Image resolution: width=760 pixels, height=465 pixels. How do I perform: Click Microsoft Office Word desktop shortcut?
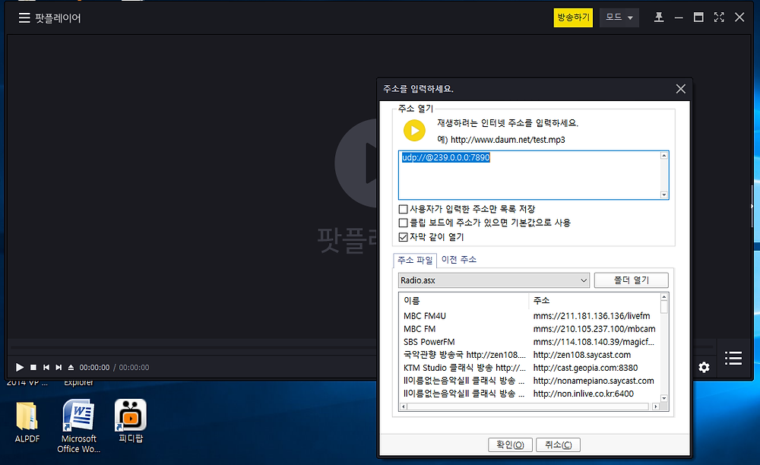coord(78,426)
